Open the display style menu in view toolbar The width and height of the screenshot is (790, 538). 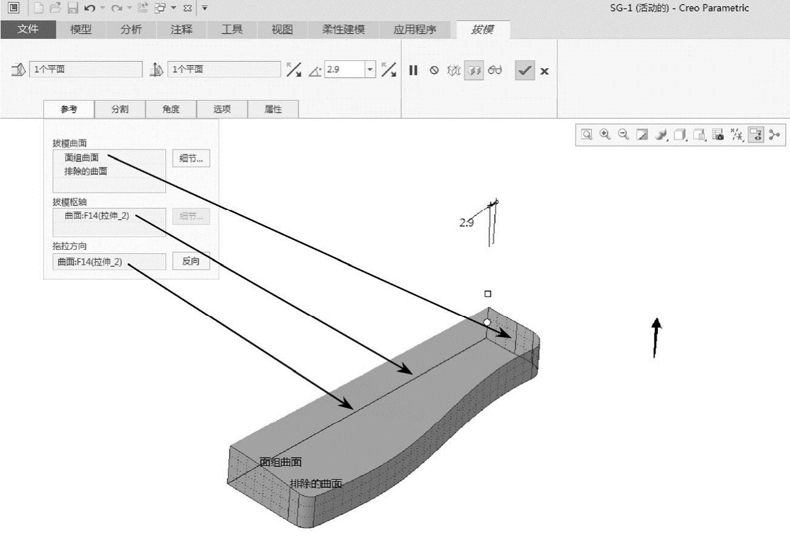point(662,135)
